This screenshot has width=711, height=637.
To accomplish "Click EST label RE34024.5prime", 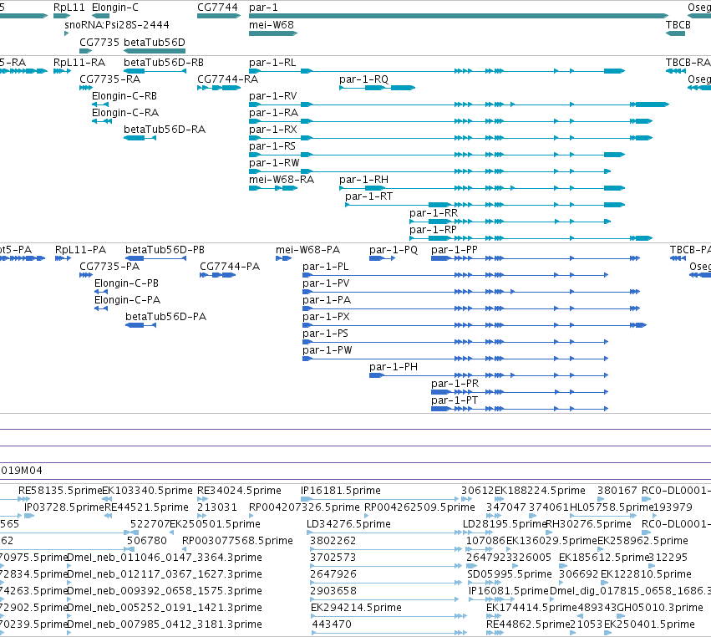I will 239,491.
